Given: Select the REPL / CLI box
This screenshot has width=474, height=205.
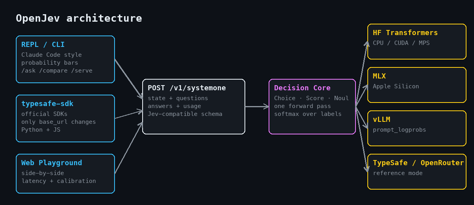Looking at the screenshot, I should click(65, 59).
